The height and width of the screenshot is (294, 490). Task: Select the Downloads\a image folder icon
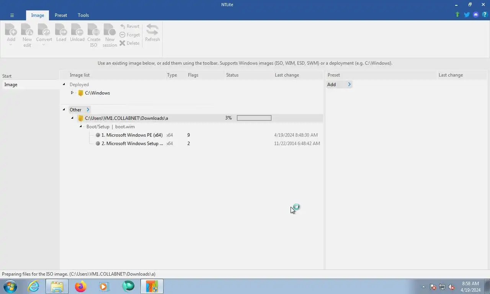pyautogui.click(x=81, y=118)
